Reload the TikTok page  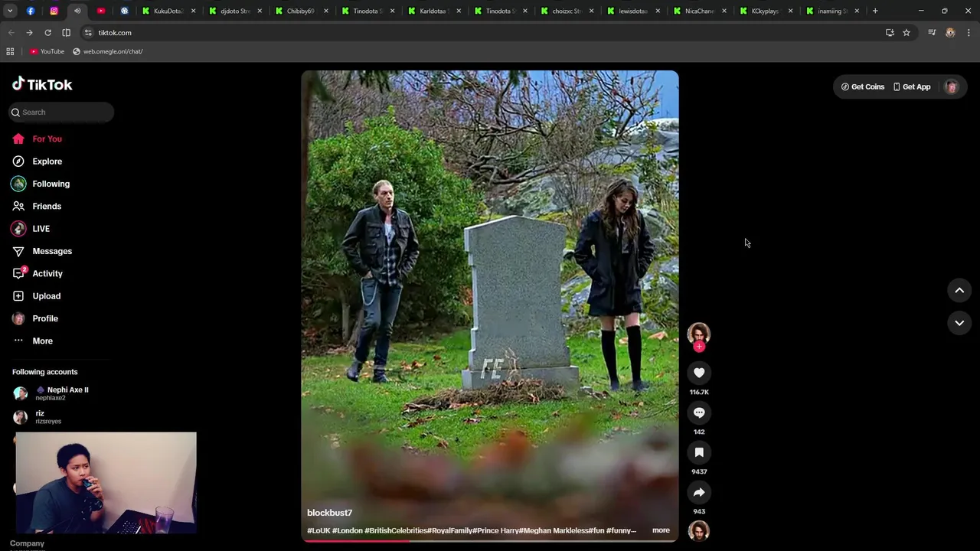pyautogui.click(x=47, y=33)
